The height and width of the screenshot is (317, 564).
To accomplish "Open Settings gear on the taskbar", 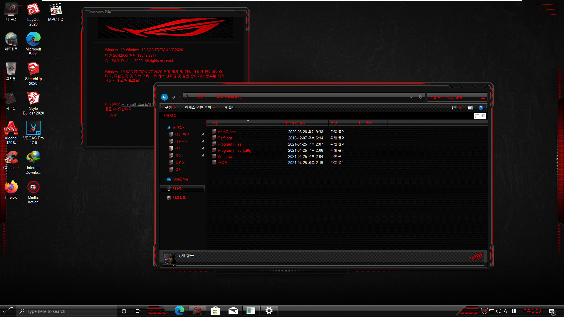I will [269, 311].
